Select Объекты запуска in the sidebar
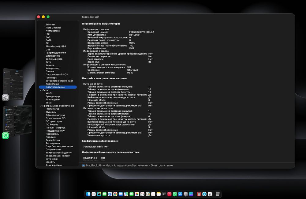 (x=55, y=115)
